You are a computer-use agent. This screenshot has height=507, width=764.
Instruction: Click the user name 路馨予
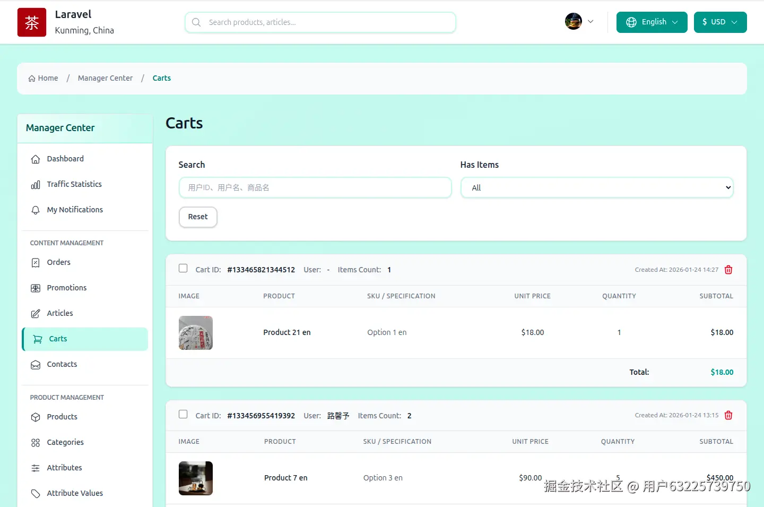[338, 416]
